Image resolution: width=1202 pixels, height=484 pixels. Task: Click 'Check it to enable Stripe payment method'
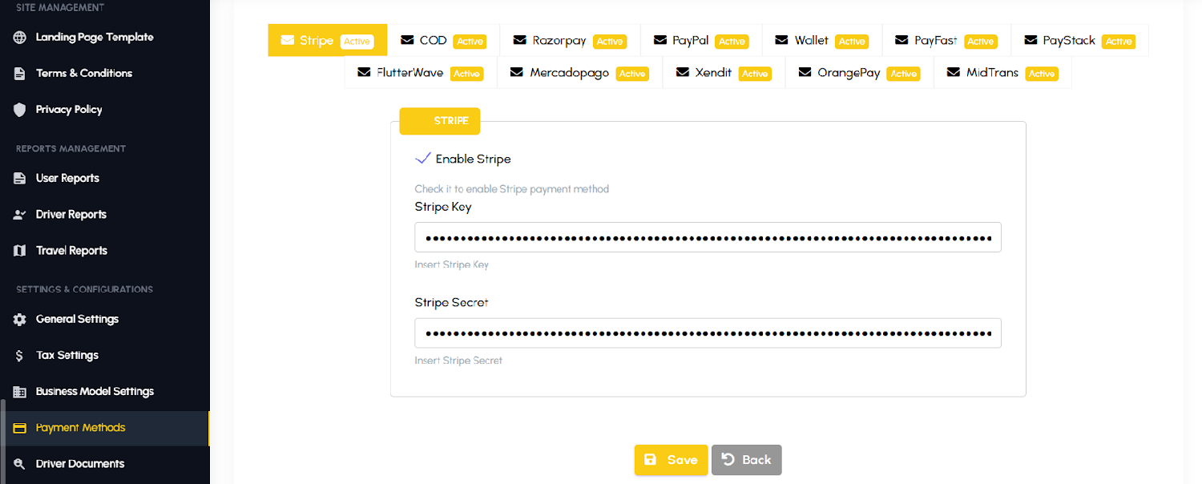click(511, 189)
